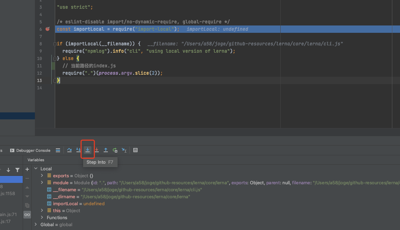
Task: Click "import-local" string in the require call
Action: point(155,29)
